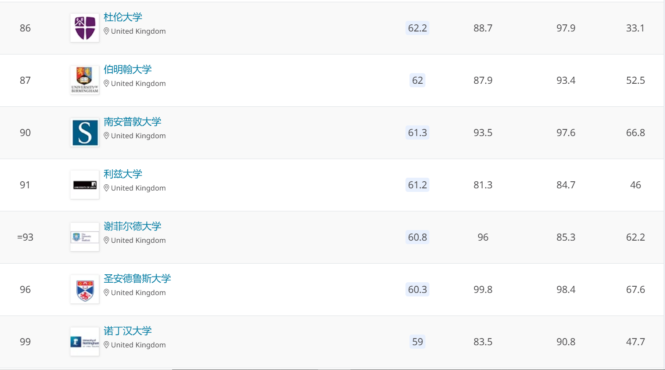Select the University of Nottingham logo
The height and width of the screenshot is (370, 665).
coord(85,342)
